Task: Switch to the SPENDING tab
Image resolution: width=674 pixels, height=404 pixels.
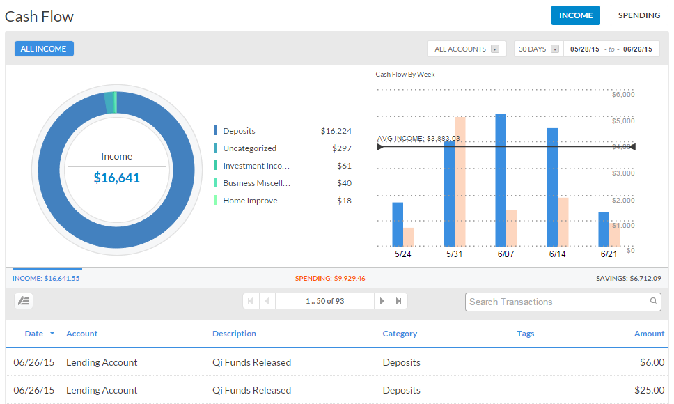Action: tap(638, 15)
